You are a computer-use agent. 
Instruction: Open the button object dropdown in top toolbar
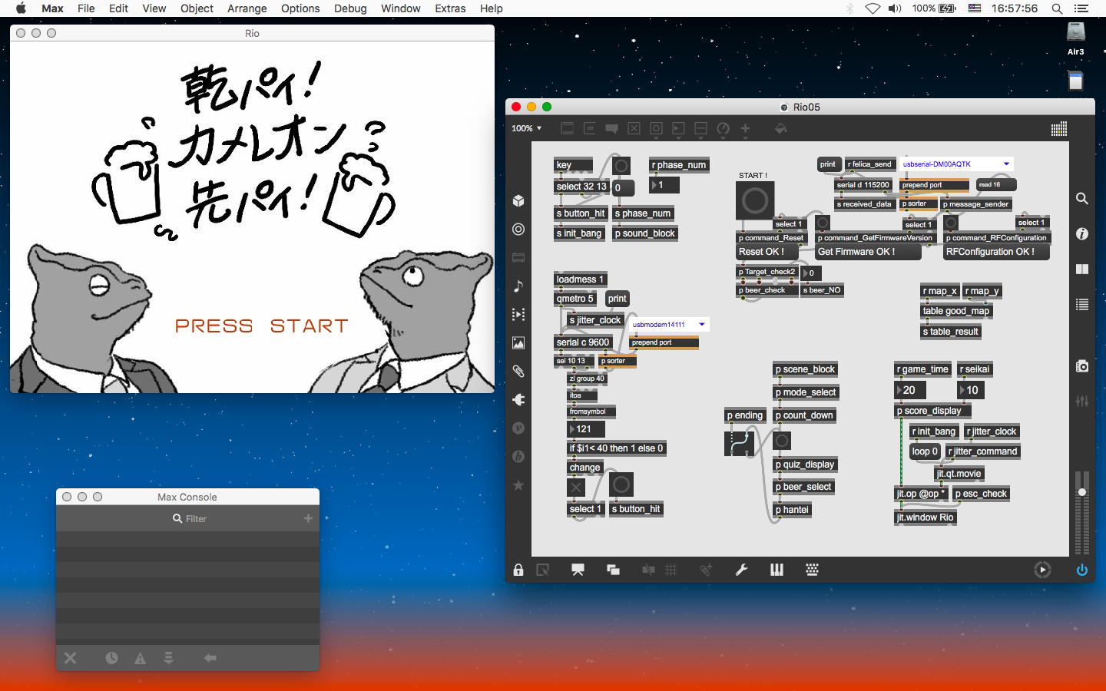click(656, 128)
